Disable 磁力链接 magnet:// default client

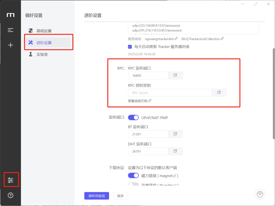[x=133, y=175]
